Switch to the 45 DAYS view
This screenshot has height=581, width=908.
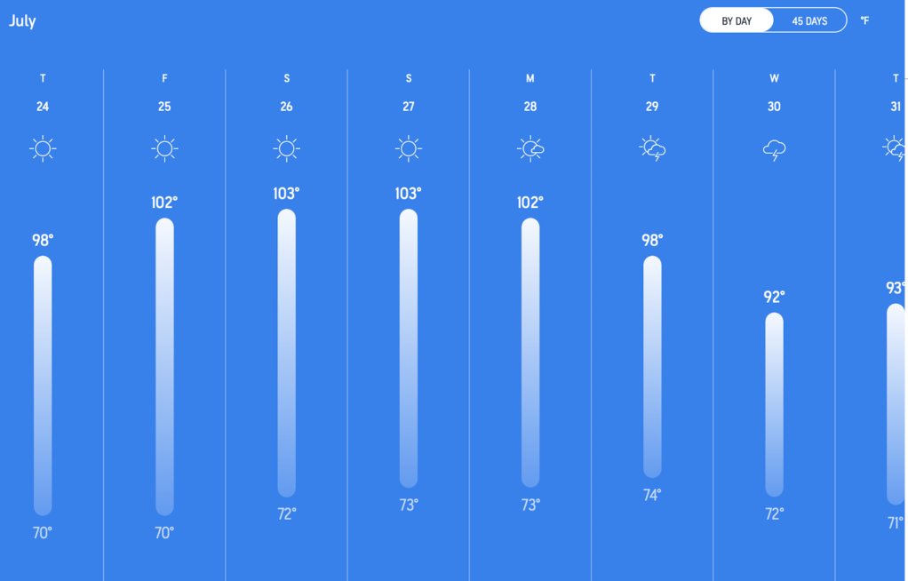[x=809, y=20]
